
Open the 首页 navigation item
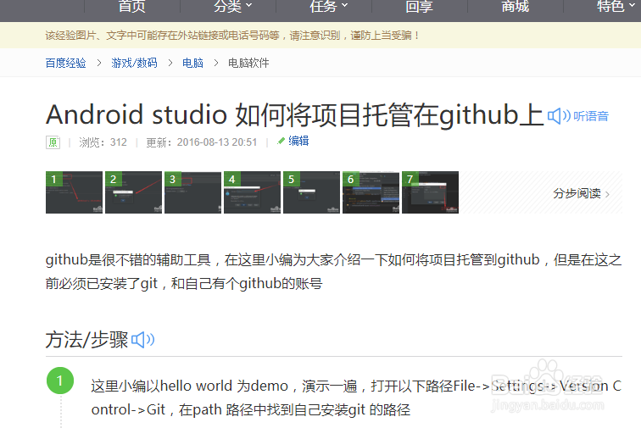[x=132, y=6]
